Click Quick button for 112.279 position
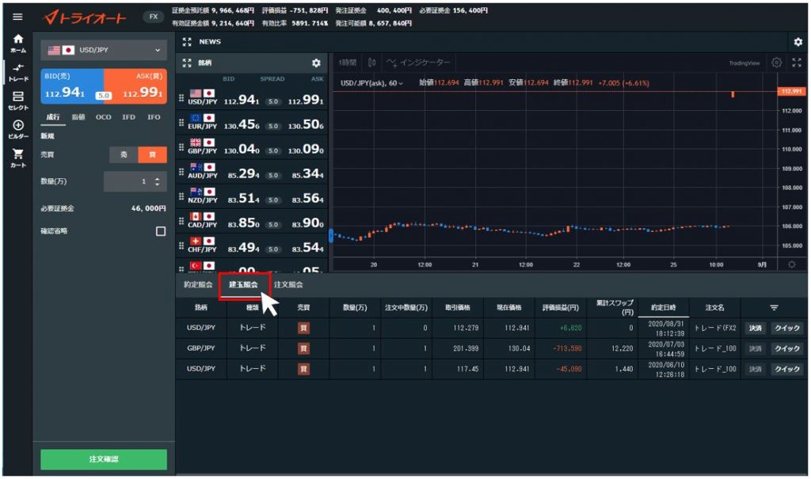811x479 pixels. coord(787,328)
